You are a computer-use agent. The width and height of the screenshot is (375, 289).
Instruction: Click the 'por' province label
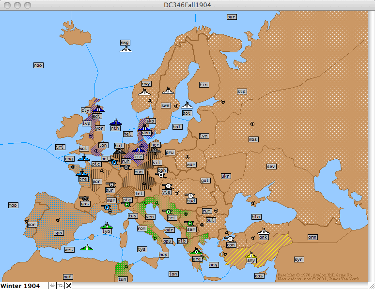[31, 225]
